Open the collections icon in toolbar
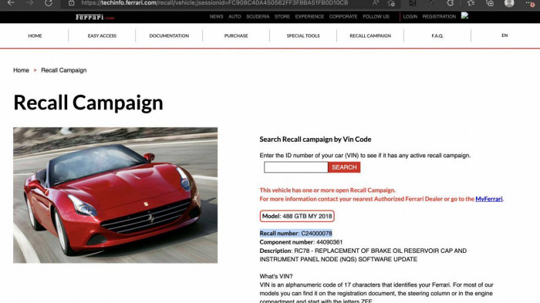Viewport: 540px width, 303px height. [490, 3]
